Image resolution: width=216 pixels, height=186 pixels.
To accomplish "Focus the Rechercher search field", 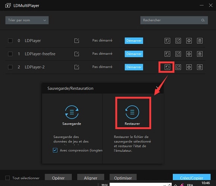I will (x=174, y=20).
